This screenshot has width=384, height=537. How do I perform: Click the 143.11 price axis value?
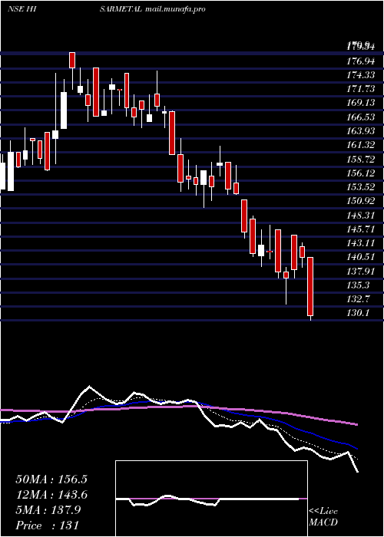[360, 243]
